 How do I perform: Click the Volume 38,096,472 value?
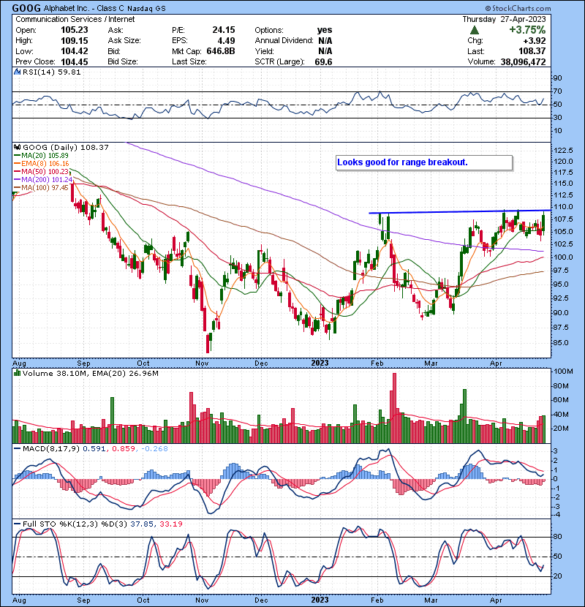[x=523, y=62]
